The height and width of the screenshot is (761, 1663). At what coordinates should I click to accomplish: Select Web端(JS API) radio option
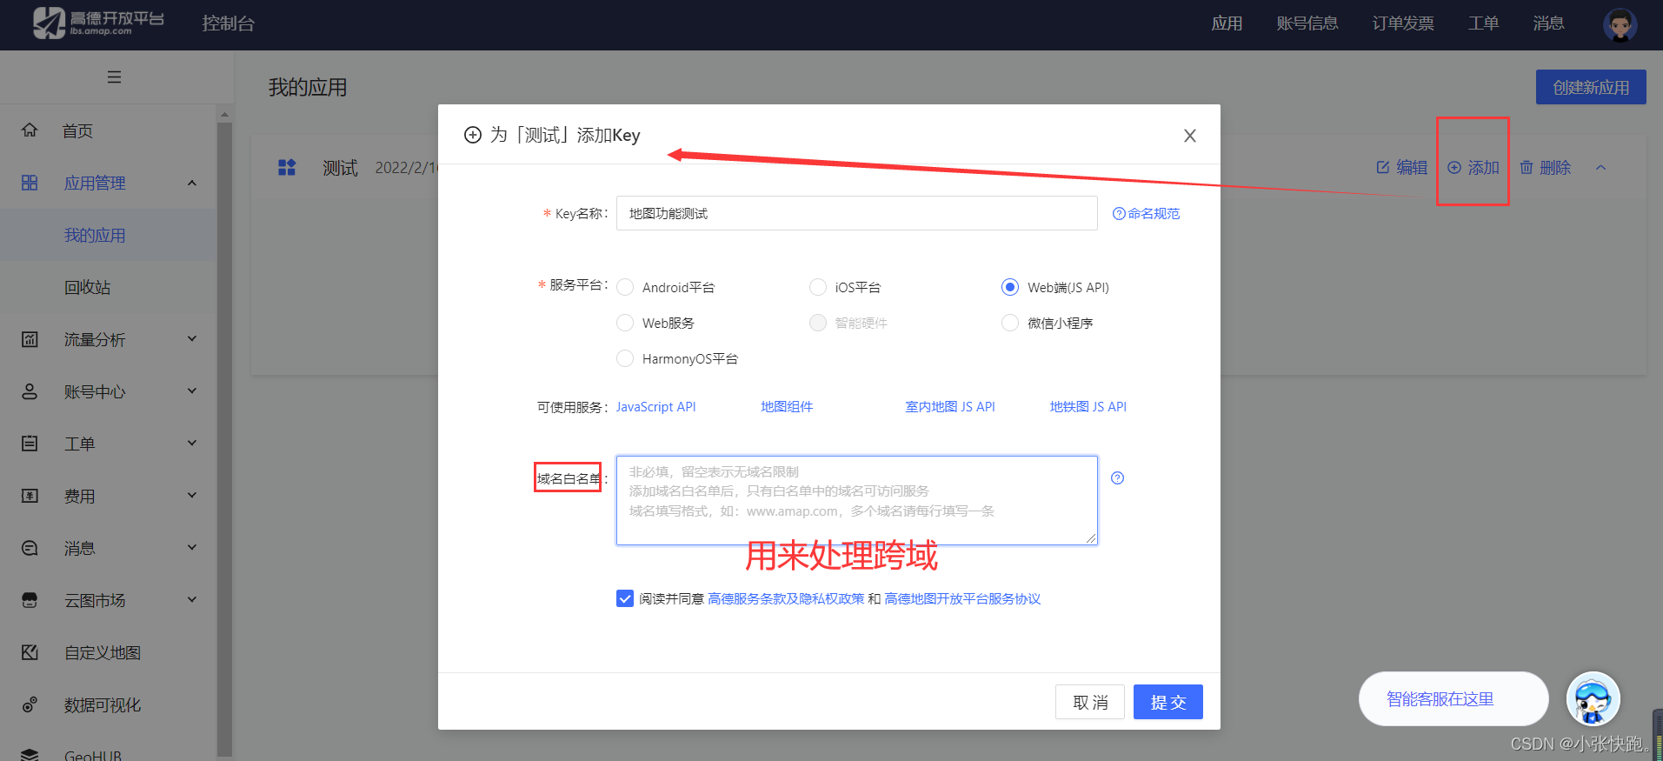(1010, 287)
